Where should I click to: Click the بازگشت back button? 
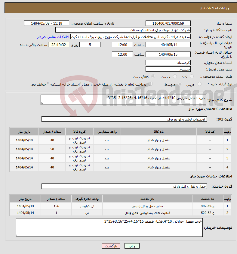point(111,246)
